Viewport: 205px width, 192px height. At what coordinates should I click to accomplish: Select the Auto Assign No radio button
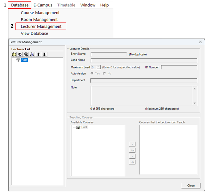point(104,73)
